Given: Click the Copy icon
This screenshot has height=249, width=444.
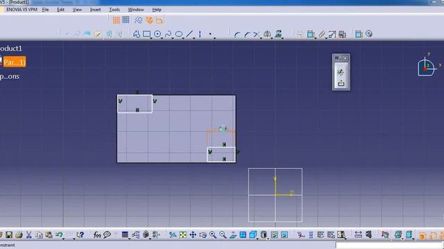Looking at the screenshot, I should coord(39,235).
